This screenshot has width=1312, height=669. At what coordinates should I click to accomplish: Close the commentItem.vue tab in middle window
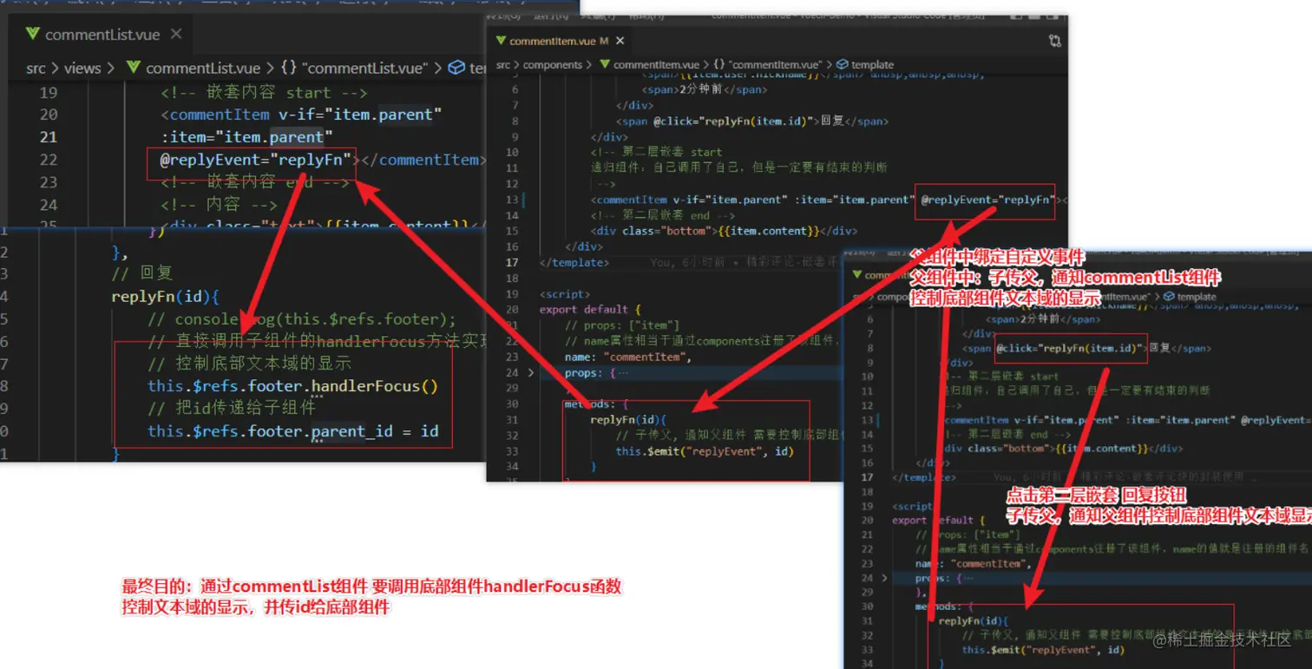tap(620, 41)
